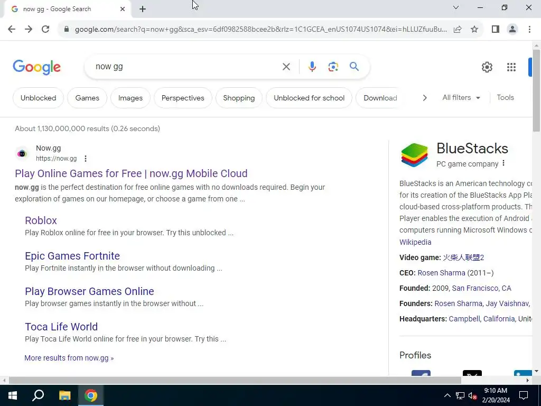Open tab search chevron

pyautogui.click(x=456, y=7)
